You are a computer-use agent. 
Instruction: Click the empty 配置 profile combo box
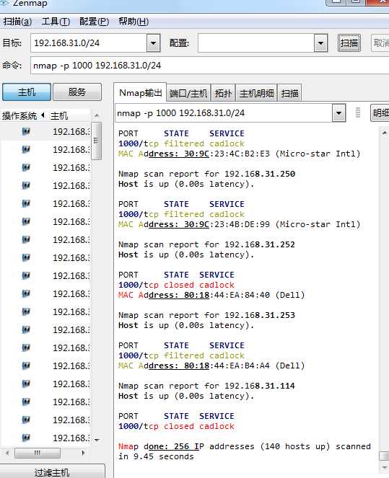click(x=256, y=43)
